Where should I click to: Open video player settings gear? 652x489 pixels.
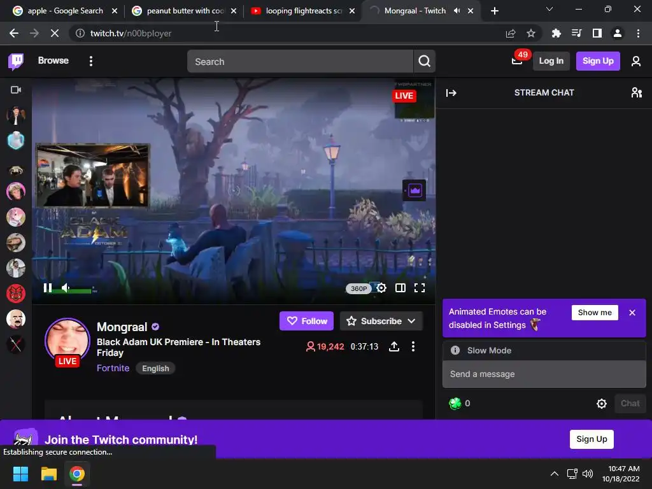[x=381, y=288]
